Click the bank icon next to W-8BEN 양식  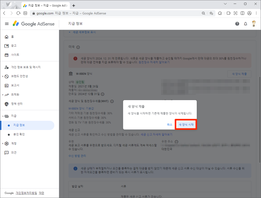point(71,74)
